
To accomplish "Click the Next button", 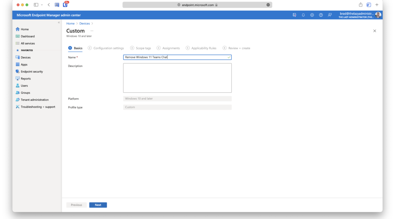I will coord(98,205).
